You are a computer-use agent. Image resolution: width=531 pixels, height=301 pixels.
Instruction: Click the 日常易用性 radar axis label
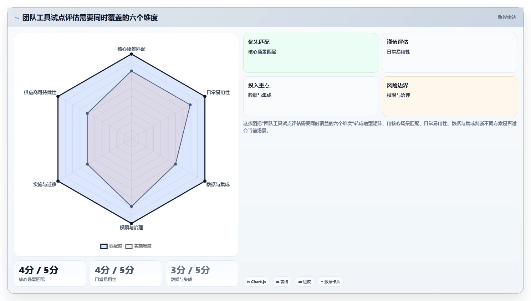coord(218,92)
